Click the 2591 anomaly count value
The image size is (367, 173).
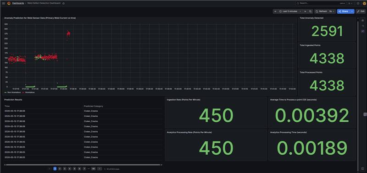[327, 31]
